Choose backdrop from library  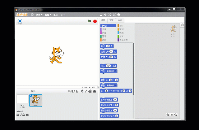point(18,115)
